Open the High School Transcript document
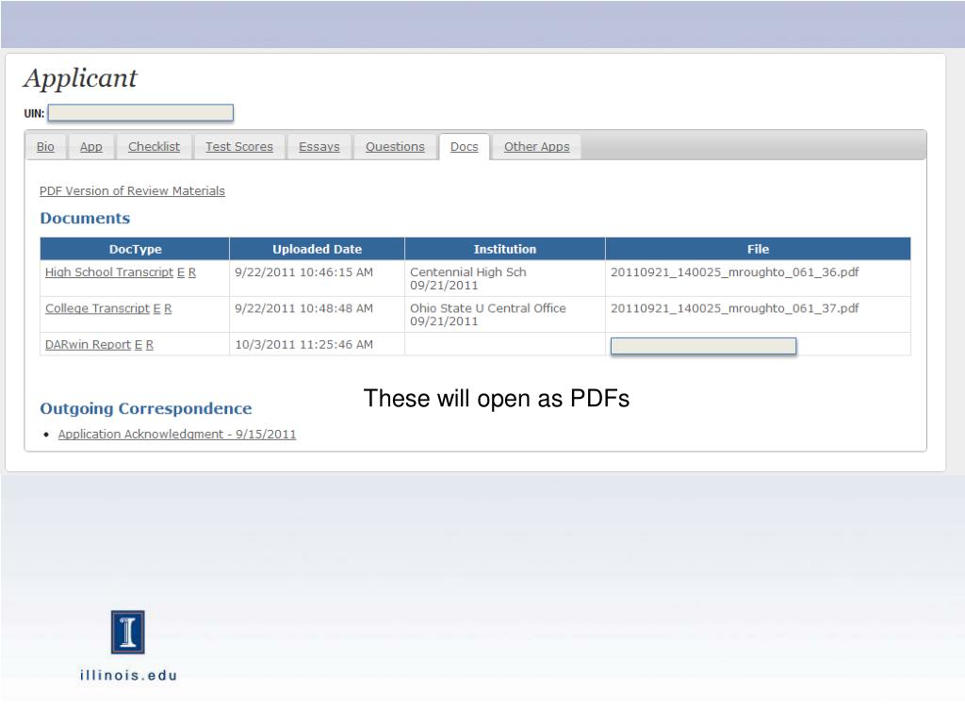Image resolution: width=965 pixels, height=724 pixels. click(x=109, y=272)
